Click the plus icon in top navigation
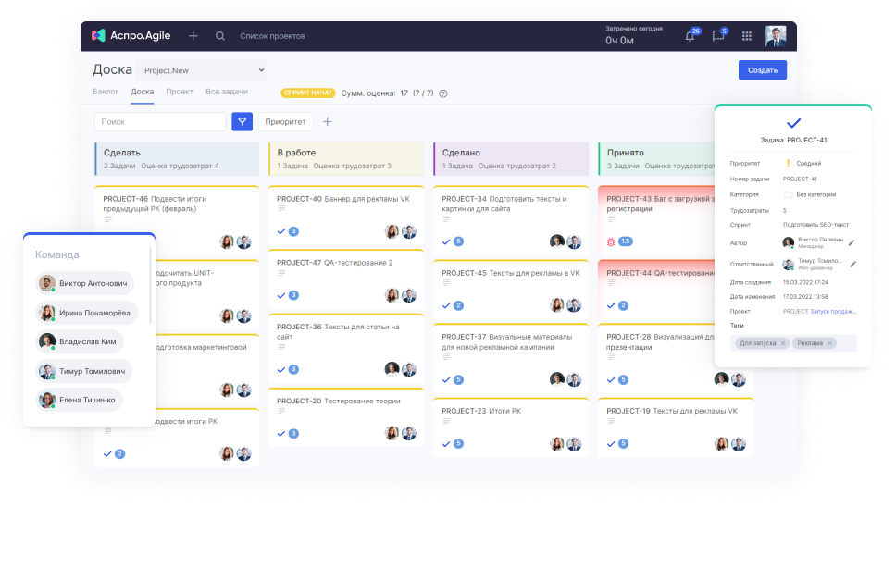This screenshot has width=896, height=569. pyautogui.click(x=193, y=35)
